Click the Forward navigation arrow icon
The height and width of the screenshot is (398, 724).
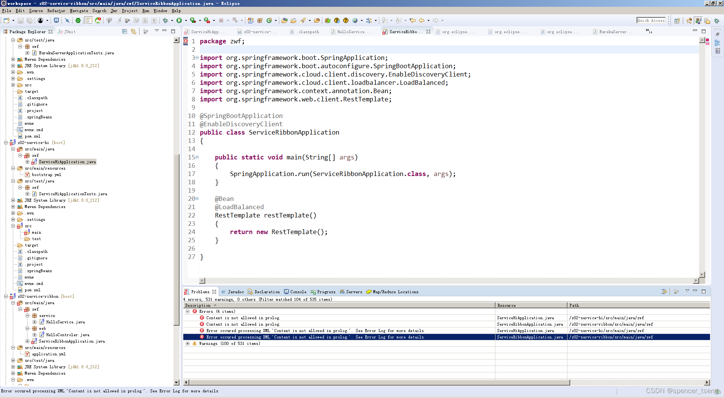(x=435, y=20)
